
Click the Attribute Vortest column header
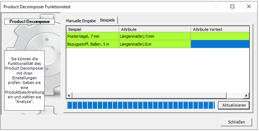220,29
